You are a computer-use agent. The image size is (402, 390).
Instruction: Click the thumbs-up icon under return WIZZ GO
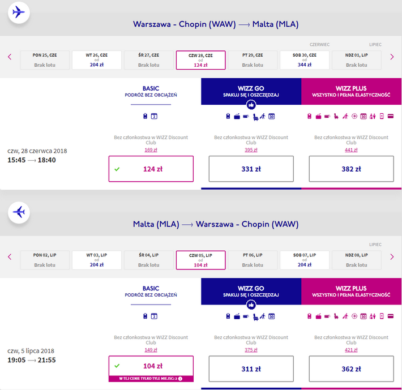pyautogui.click(x=251, y=305)
